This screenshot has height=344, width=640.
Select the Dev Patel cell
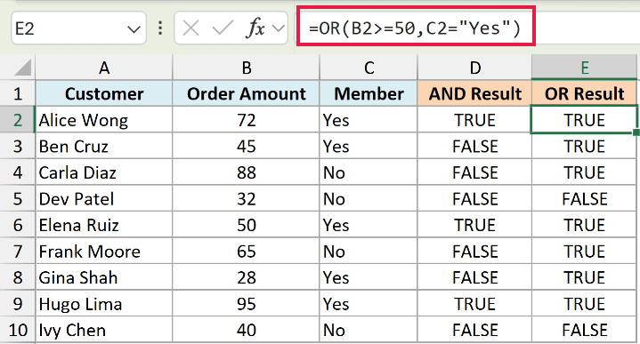[x=104, y=198]
